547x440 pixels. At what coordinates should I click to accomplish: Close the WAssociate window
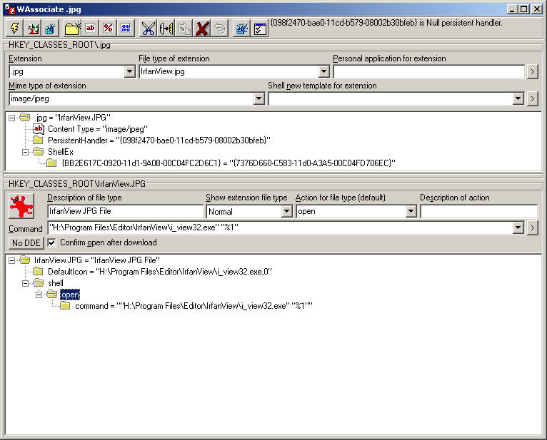pos(536,9)
